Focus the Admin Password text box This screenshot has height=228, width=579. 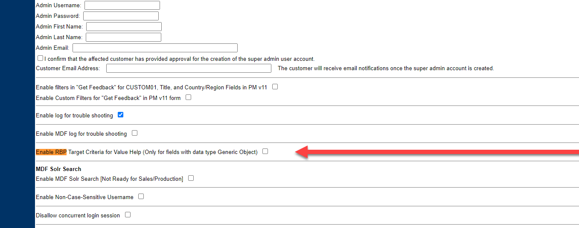pos(121,16)
